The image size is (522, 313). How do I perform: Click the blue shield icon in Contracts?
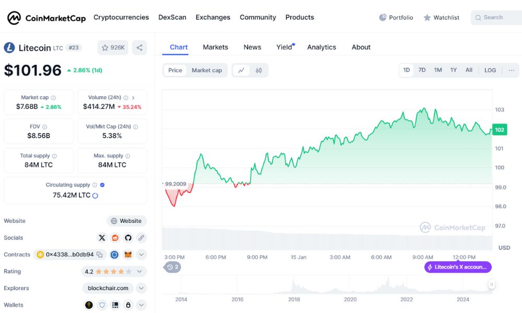[x=114, y=255]
